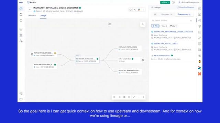Open the queries icon in right rail
Image resolution: width=220 pixels, height=123 pixels.
[199, 32]
